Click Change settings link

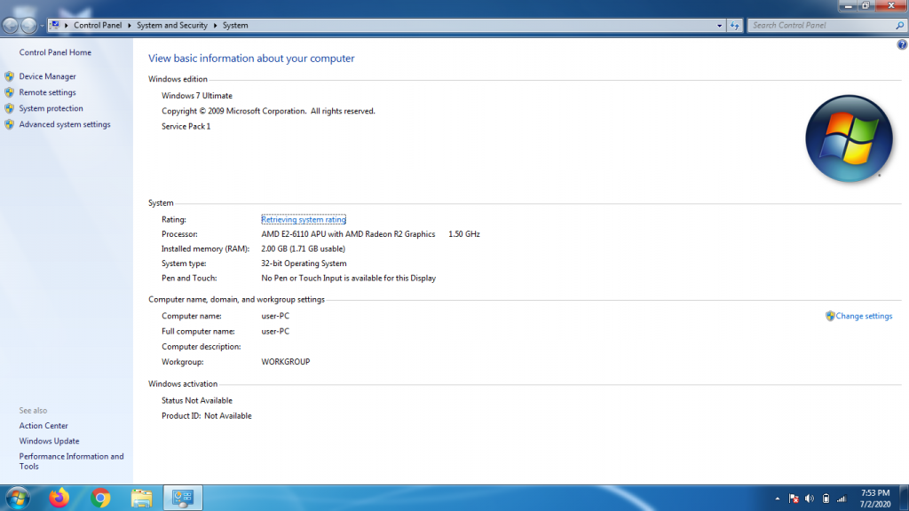click(864, 317)
